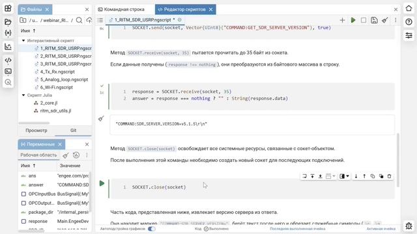Switch to the Script editor tab
Image resolution: width=417 pixels, height=234 pixels.
click(185, 10)
